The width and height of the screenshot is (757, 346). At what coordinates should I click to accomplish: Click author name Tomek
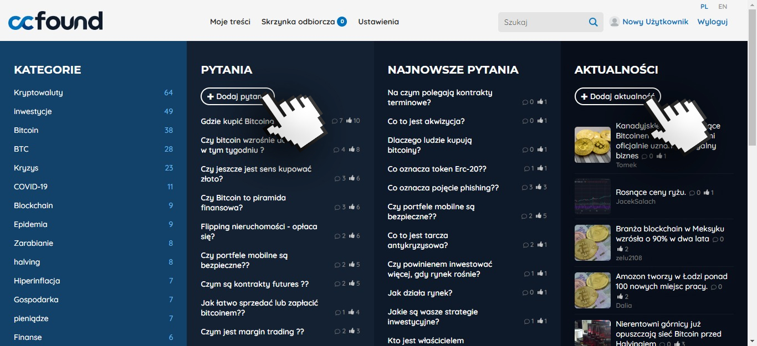[x=626, y=165]
